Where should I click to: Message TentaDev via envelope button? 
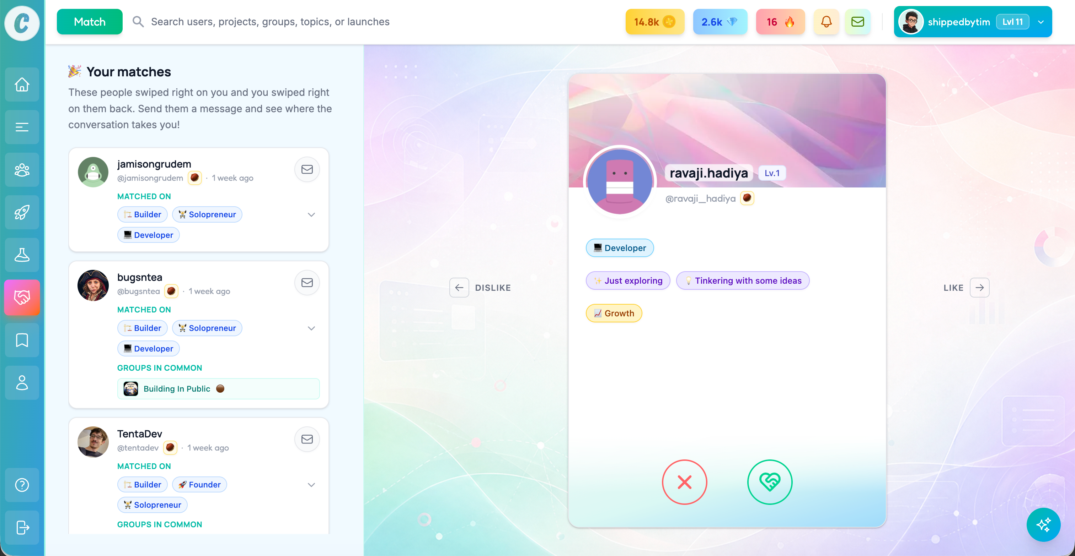click(x=307, y=439)
